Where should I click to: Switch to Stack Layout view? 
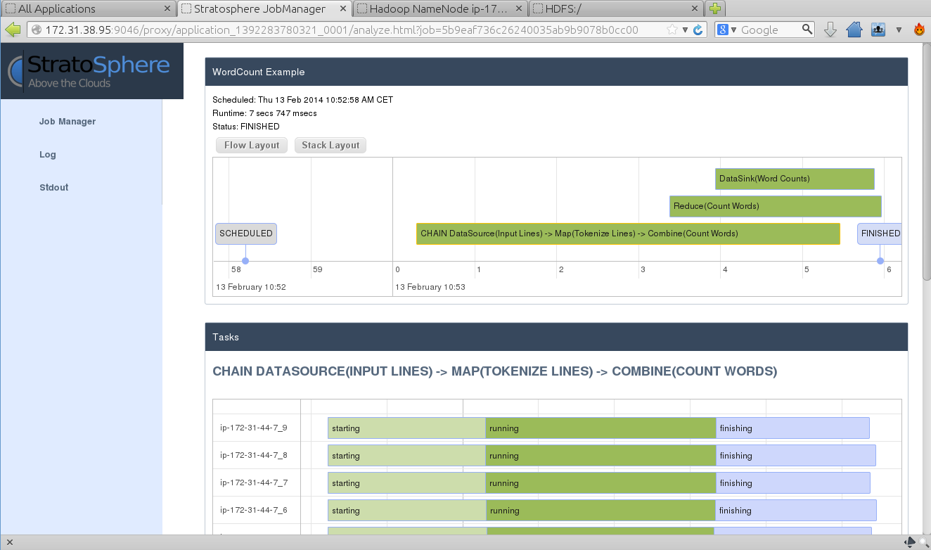(x=330, y=146)
